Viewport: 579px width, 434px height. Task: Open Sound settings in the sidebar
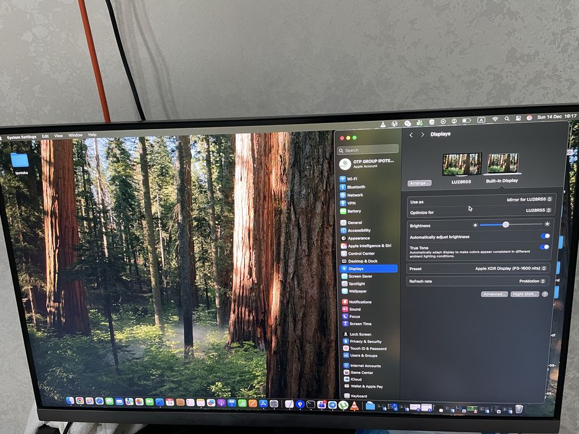(351, 309)
